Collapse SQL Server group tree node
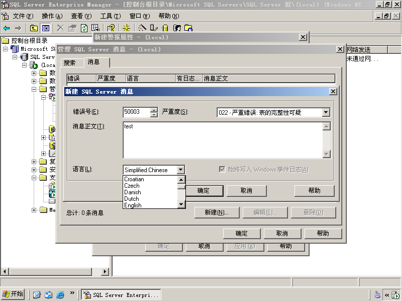Screen dimensions: 402x302 point(15,57)
